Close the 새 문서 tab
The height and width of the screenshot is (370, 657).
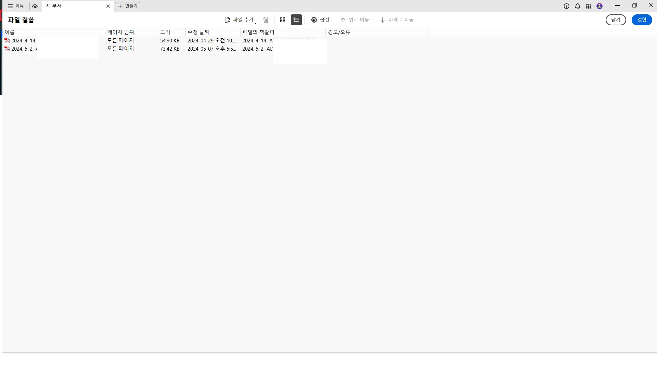(108, 6)
